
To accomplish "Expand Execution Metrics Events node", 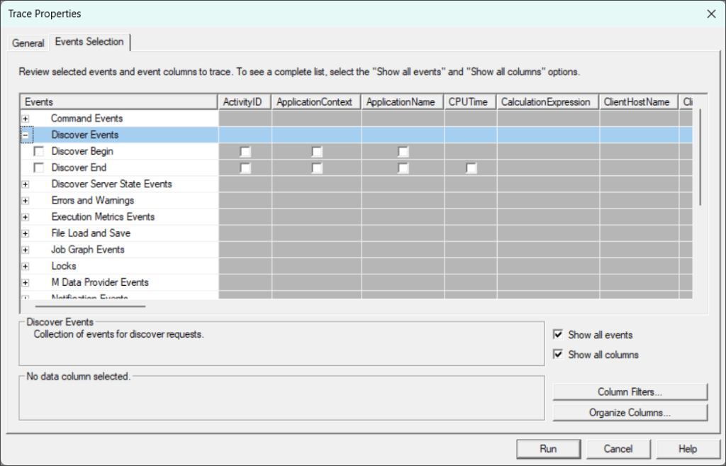I will pos(26,217).
